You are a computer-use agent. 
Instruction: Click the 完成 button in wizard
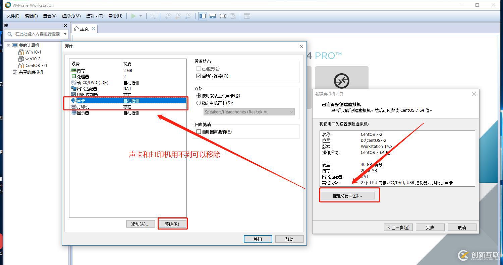430,228
